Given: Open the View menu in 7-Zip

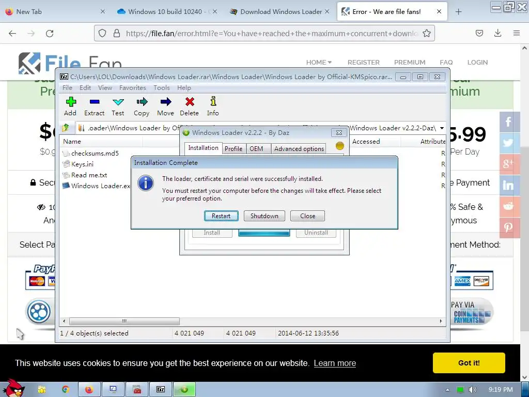Looking at the screenshot, I should (105, 88).
